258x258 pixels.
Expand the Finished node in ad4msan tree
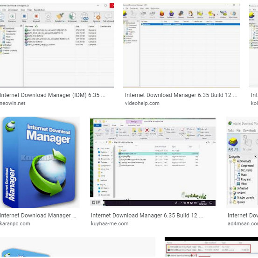click(x=230, y=193)
